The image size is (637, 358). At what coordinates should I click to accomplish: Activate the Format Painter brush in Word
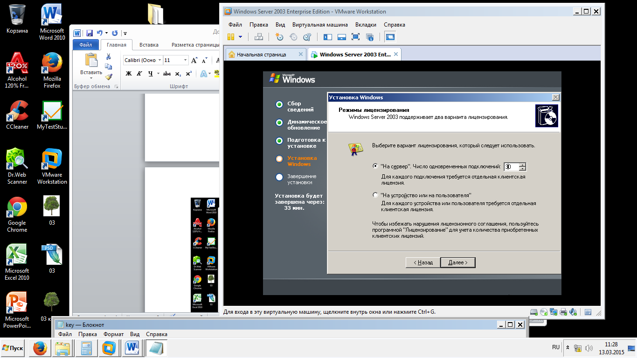coord(109,77)
